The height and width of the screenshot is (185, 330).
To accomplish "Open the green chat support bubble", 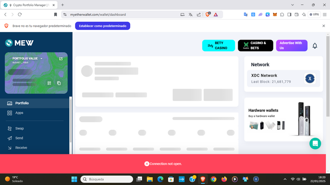I will point(315,144).
